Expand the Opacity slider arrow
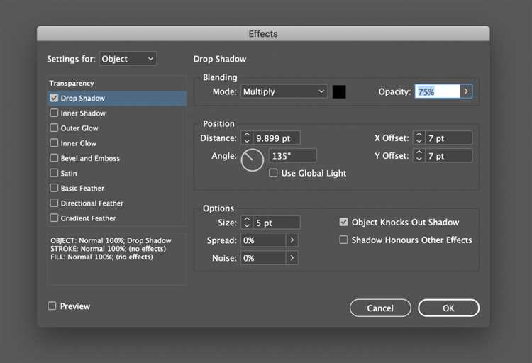532x363 pixels. (466, 91)
